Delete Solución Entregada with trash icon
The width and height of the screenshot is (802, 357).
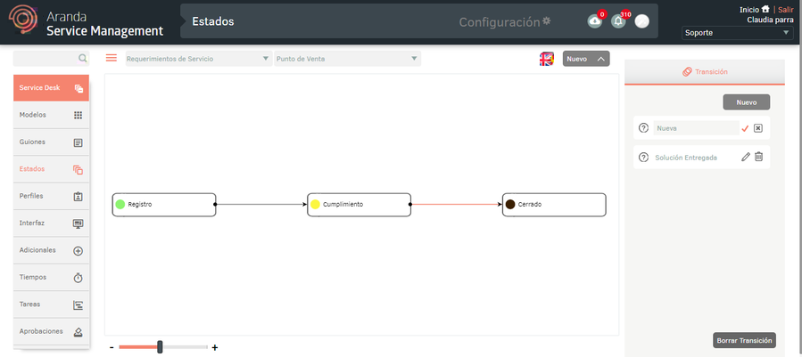tap(758, 157)
